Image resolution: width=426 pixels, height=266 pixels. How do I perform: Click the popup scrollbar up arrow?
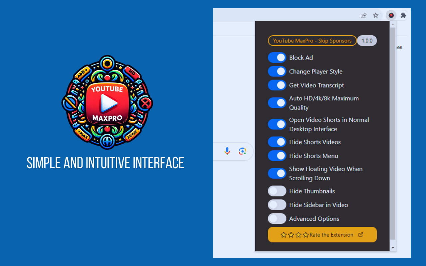point(393,25)
